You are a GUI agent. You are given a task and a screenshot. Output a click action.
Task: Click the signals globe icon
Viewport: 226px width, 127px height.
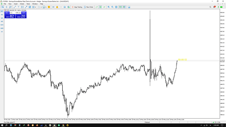coord(68,7)
